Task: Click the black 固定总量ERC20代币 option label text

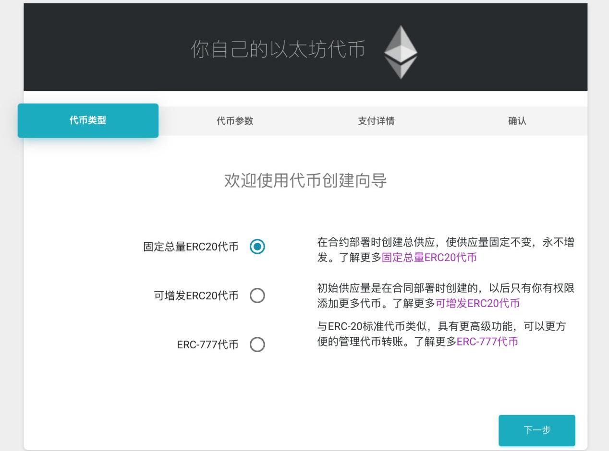Action: point(191,247)
